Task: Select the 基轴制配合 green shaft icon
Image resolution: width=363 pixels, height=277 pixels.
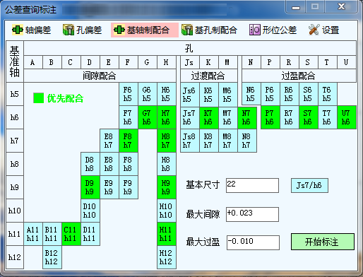Action: 119,30
